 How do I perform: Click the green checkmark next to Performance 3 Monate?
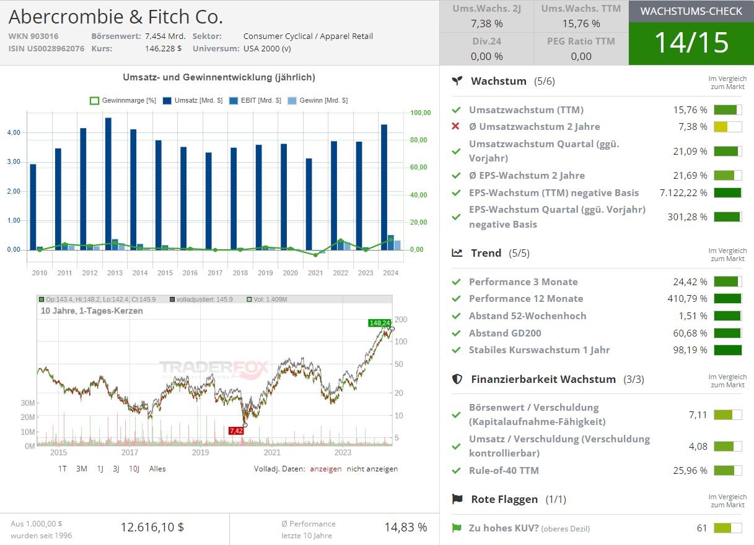pyautogui.click(x=457, y=282)
